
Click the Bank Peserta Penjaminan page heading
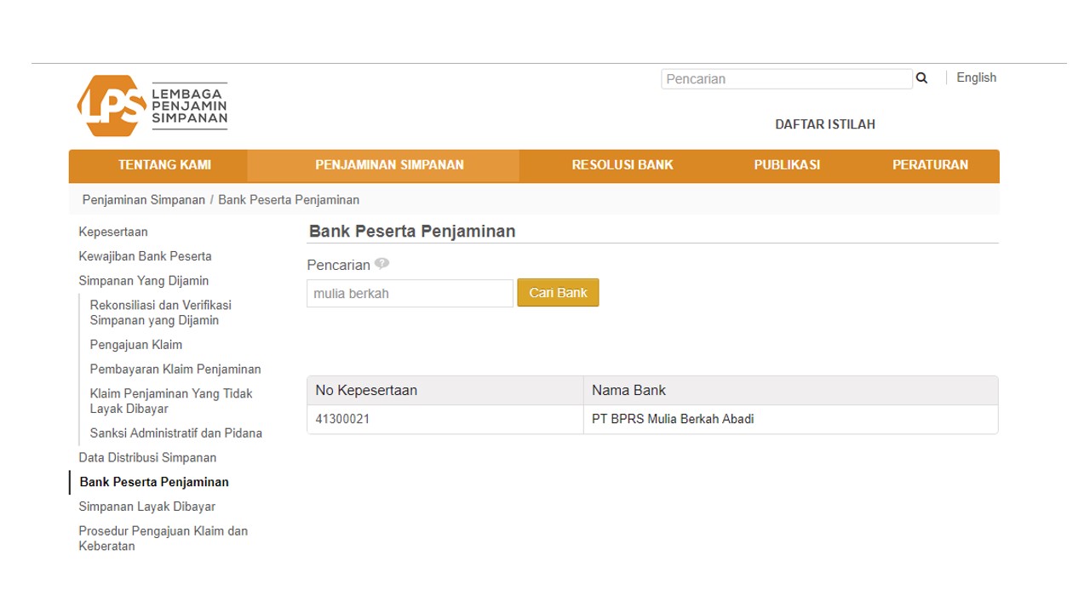[x=412, y=232]
